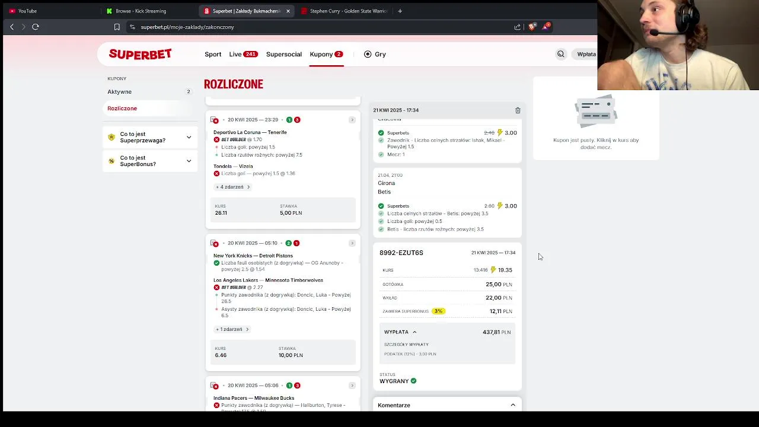The image size is (759, 427).
Task: Click Indiana Pacers — Milwaukee Bucks match
Action: click(254, 398)
